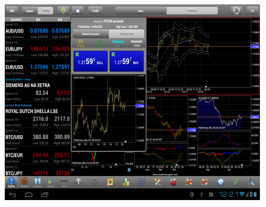Select Instant Execution order mode
The width and height of the screenshot is (266, 207).
click(91, 34)
